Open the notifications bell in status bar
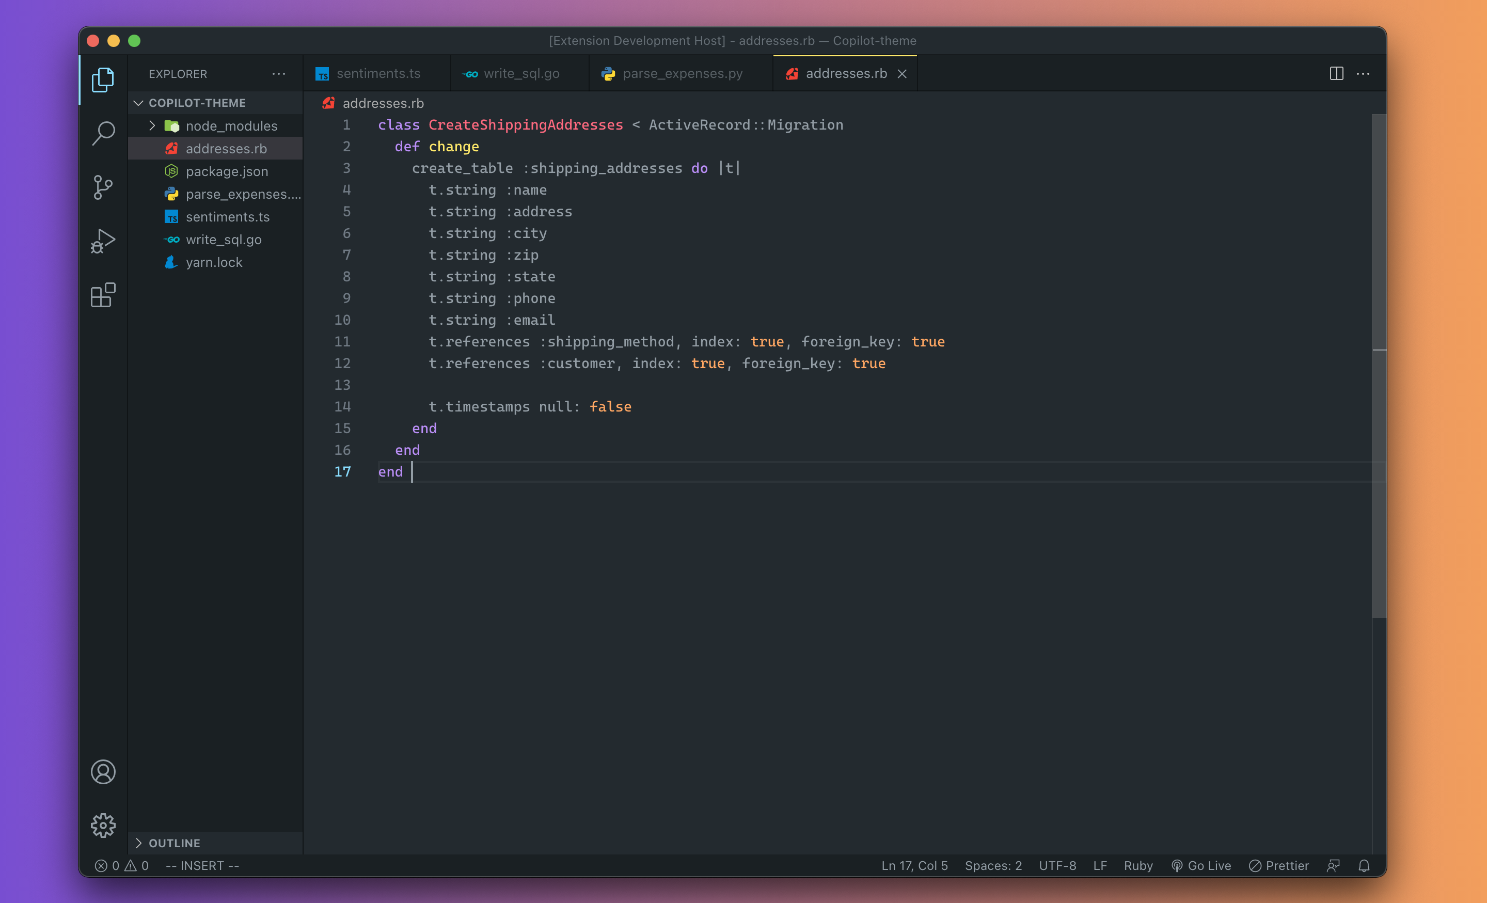Screen dimensions: 1487x903 pyautogui.click(x=1363, y=866)
